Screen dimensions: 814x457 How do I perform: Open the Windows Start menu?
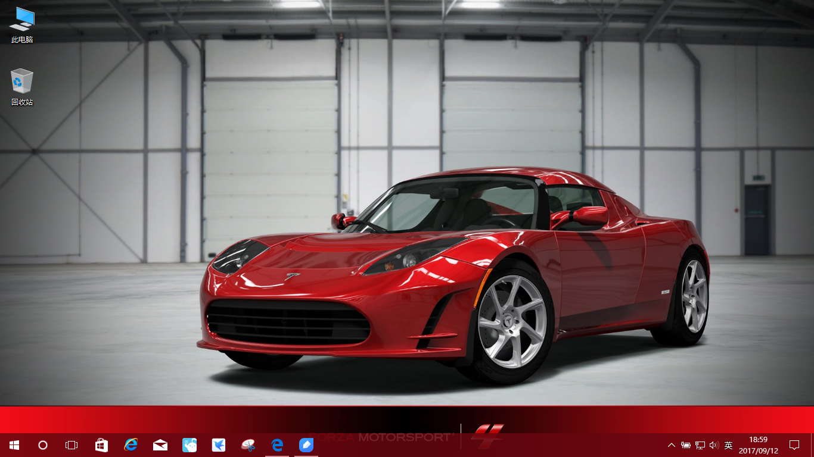14,445
